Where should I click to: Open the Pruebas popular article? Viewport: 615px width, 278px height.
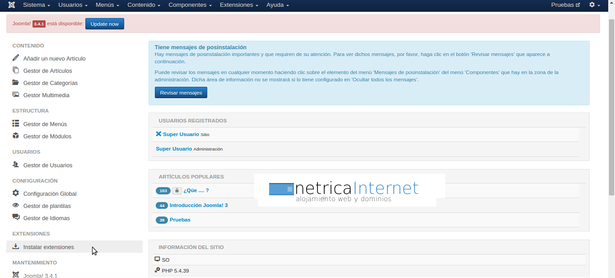coord(180,220)
